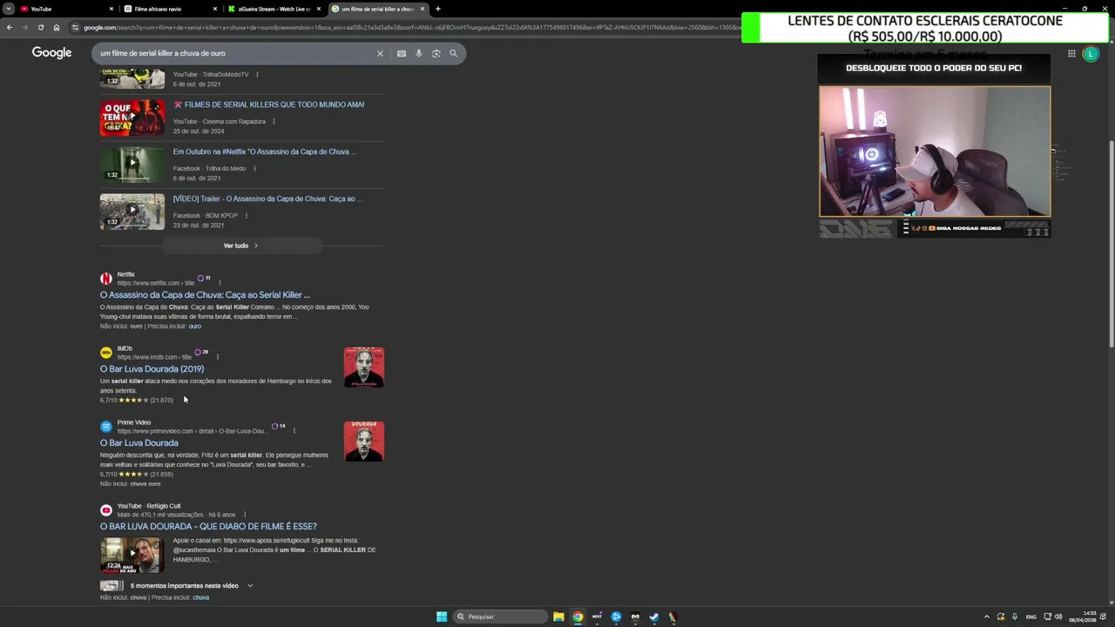Search by image with the Lens icon
The width and height of the screenshot is (1115, 627).
click(x=436, y=53)
